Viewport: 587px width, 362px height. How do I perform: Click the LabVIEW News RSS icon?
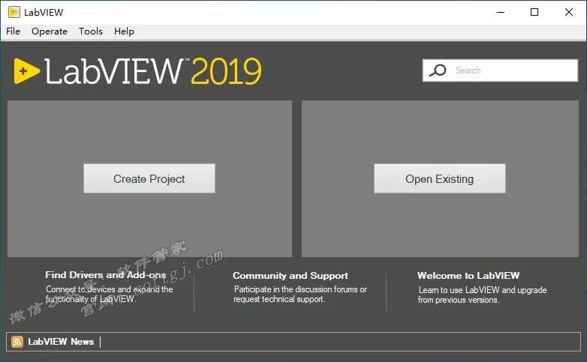pos(17,342)
